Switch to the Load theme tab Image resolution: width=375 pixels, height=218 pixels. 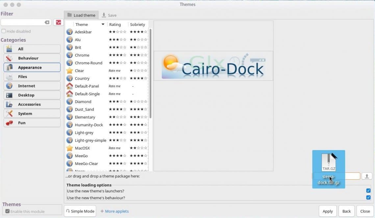point(81,15)
